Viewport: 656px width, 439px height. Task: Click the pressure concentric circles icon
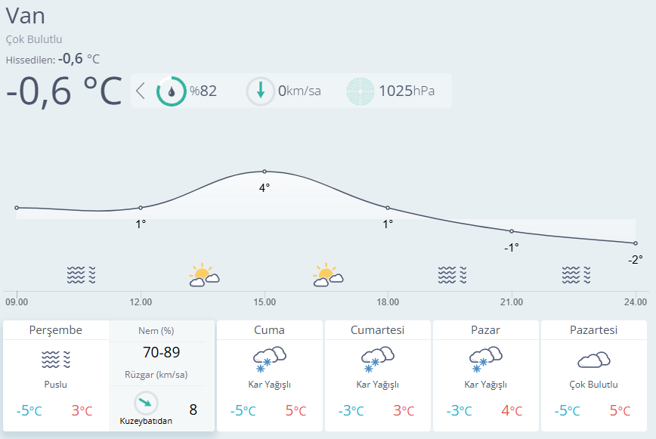(x=361, y=91)
